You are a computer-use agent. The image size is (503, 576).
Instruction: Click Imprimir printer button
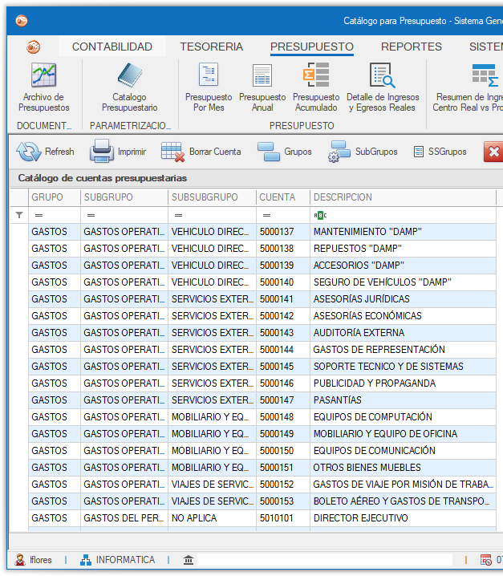[118, 152]
